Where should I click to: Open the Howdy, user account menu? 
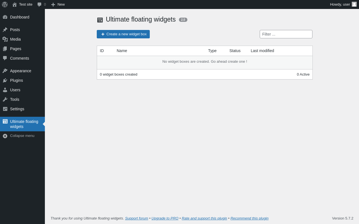click(340, 4)
